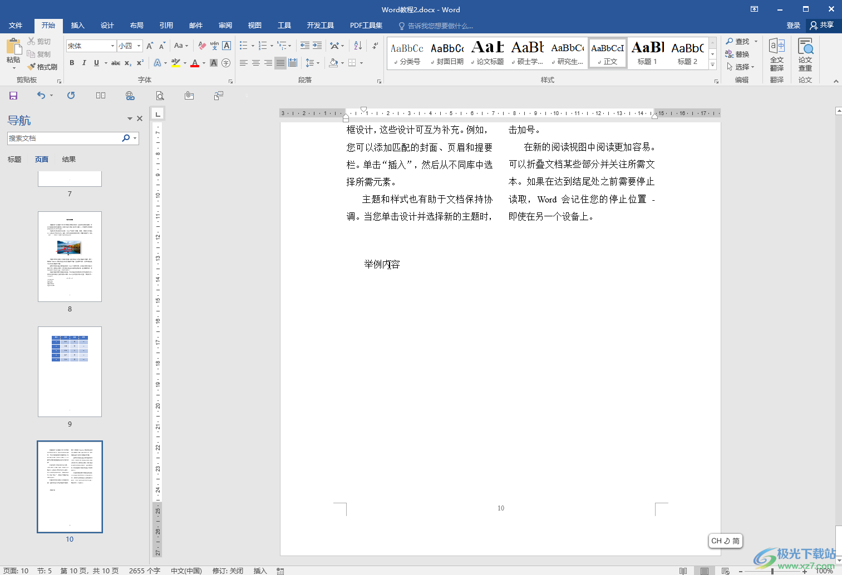Click the Sign in (登录) button
This screenshot has width=842, height=575.
[794, 26]
